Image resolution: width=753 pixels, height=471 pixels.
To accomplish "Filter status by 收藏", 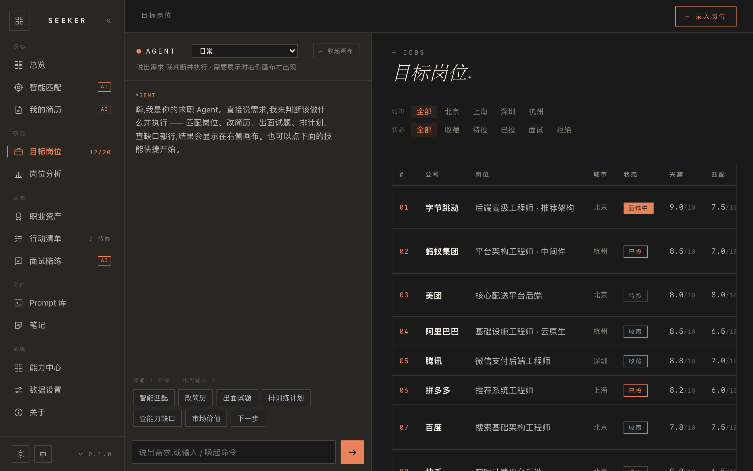I will pyautogui.click(x=452, y=130).
